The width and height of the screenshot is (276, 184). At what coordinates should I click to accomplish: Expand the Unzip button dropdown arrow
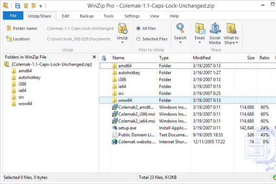(122, 42)
